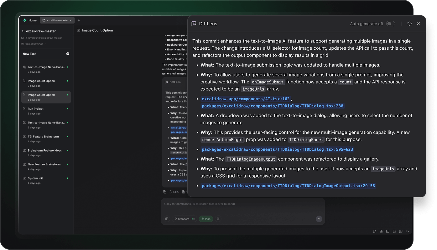This screenshot has width=437, height=250.
Task: Click the code brackets icon in status bar
Action: (x=407, y=232)
